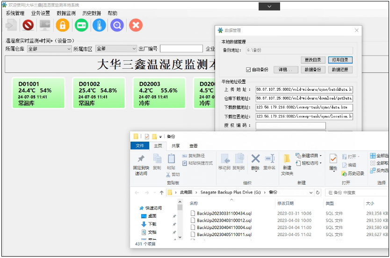
Task: Click the red X exit toolbar icon
Action: point(136,25)
